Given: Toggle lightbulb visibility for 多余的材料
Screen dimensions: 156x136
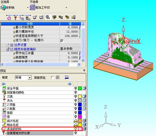Looking at the screenshot, I should [x=76, y=129].
